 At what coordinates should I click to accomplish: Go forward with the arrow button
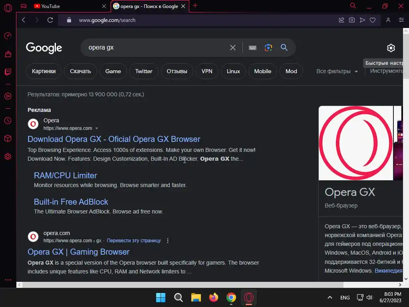click(x=36, y=20)
